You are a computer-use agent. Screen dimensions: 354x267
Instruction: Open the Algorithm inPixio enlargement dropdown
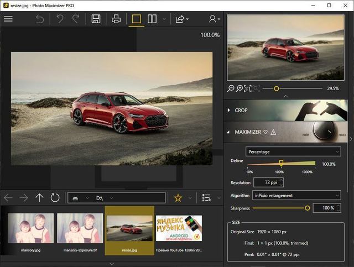pyautogui.click(x=296, y=195)
